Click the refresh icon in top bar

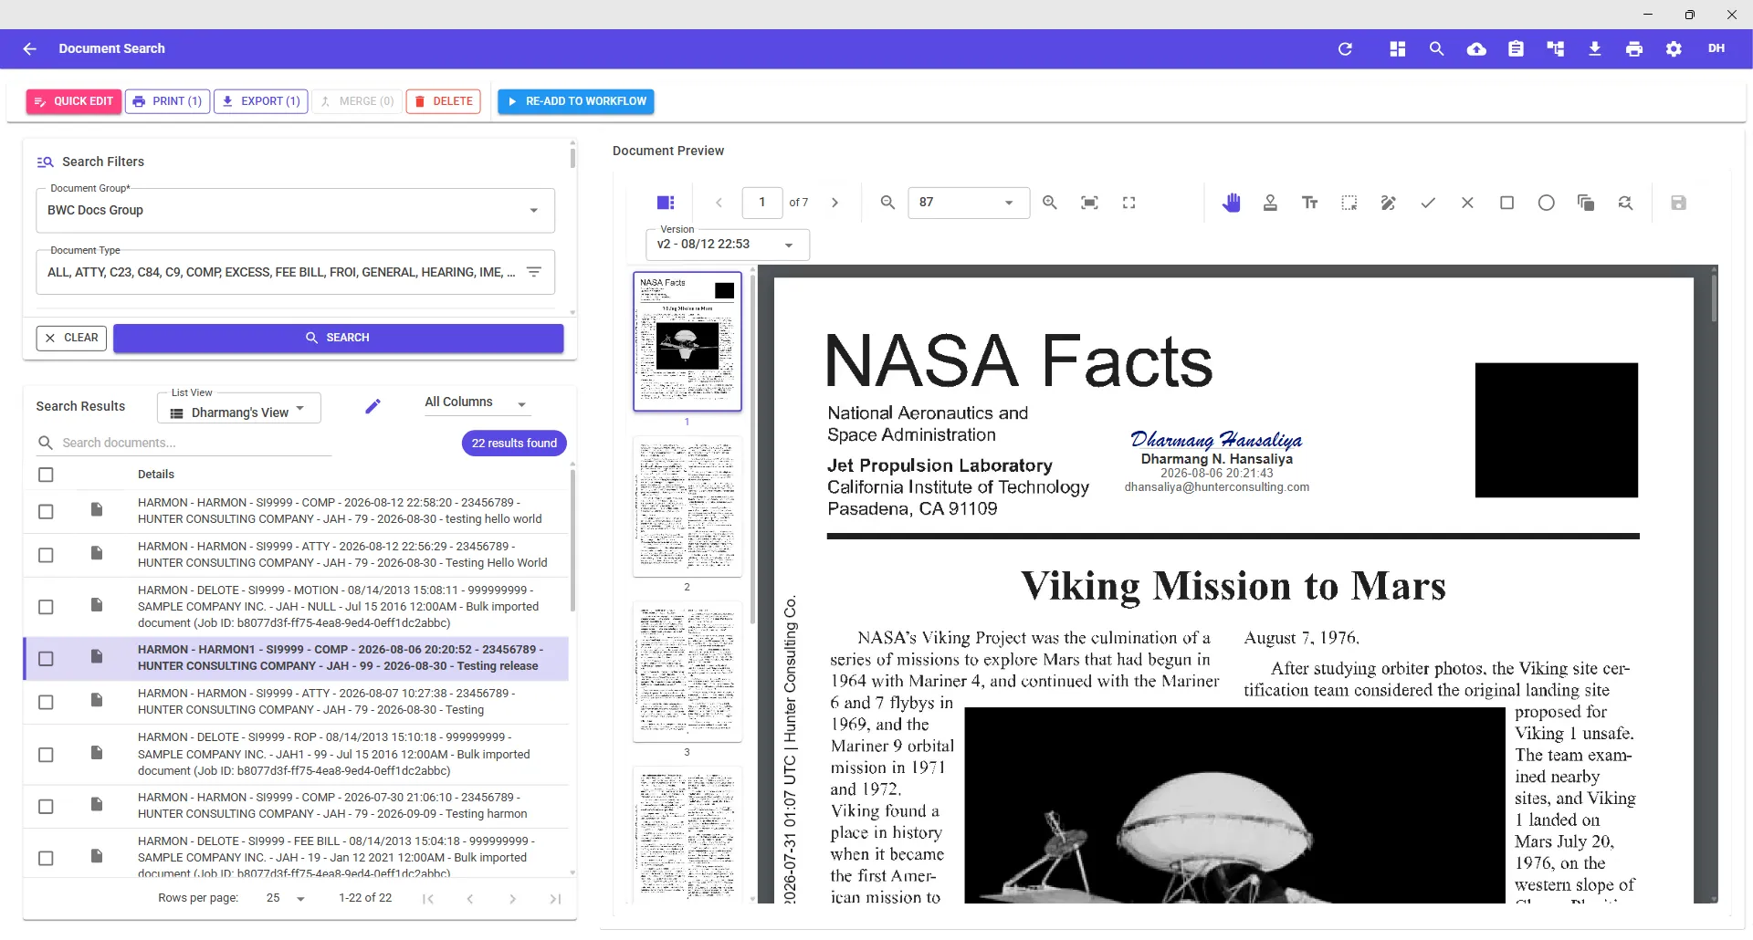tap(1345, 49)
